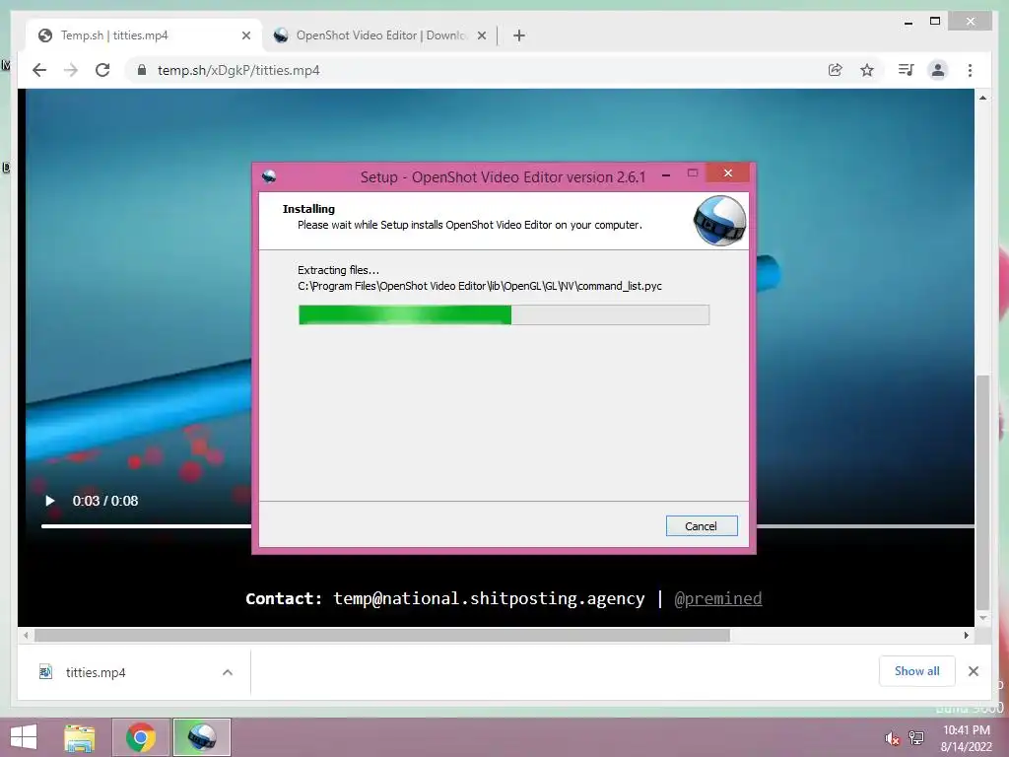
Task: Bookmark this page with star
Action: 867,70
